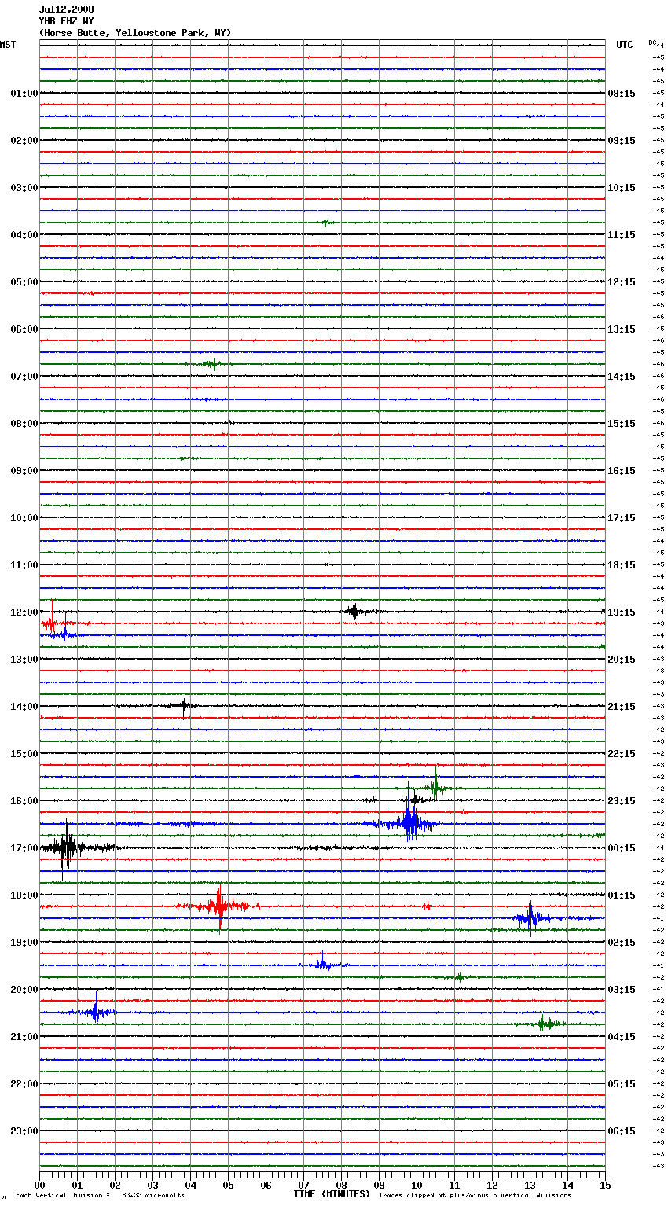Click the blue burst near minute 13 at 18:30

531,917
